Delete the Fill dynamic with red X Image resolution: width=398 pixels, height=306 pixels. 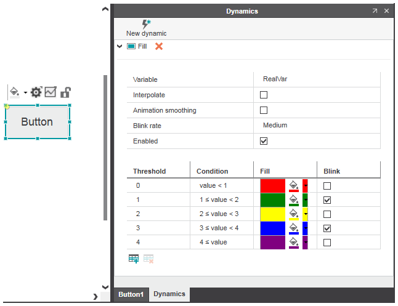[159, 46]
